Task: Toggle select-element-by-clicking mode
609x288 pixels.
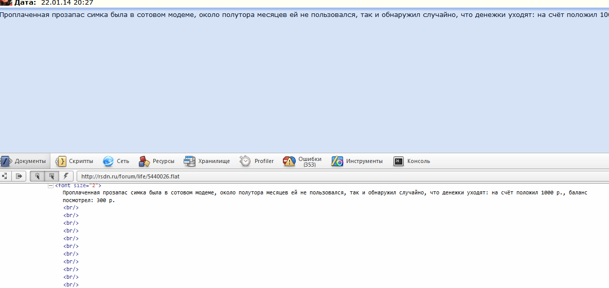Action: [37, 176]
